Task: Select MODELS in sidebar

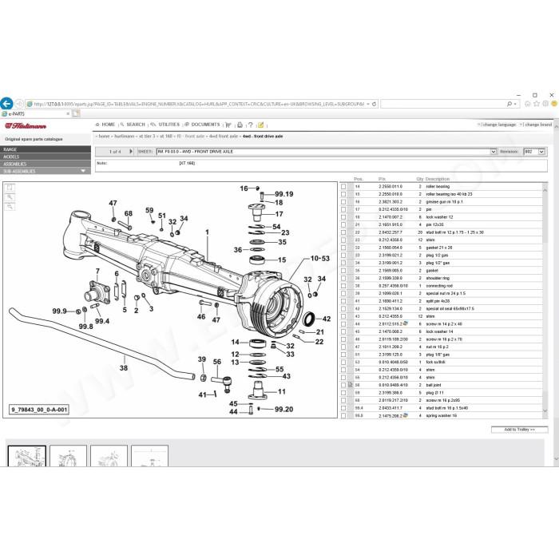Action: pos(46,157)
